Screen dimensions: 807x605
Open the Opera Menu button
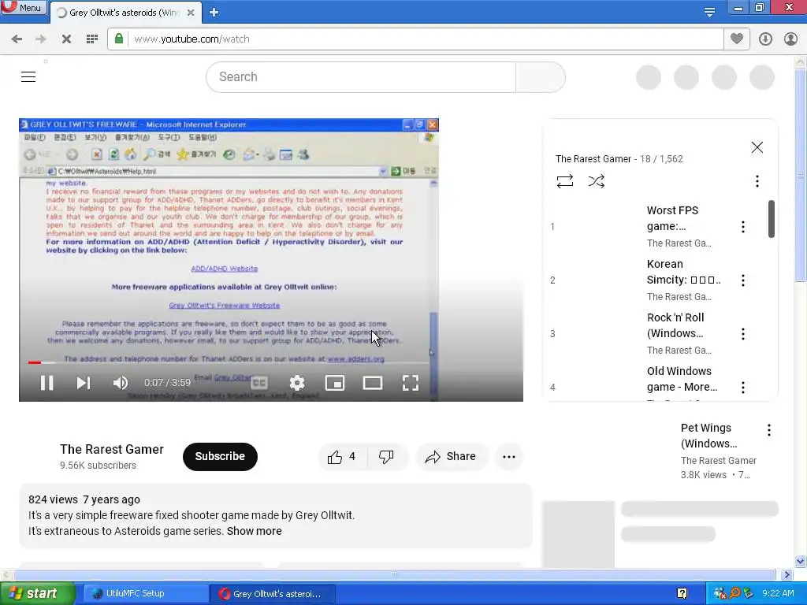(24, 7)
